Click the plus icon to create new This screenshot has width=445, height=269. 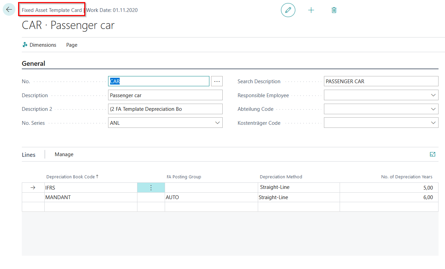point(311,10)
